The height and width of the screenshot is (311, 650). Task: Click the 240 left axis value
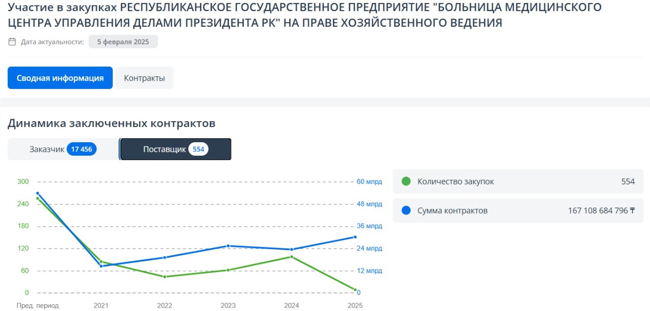[23, 204]
